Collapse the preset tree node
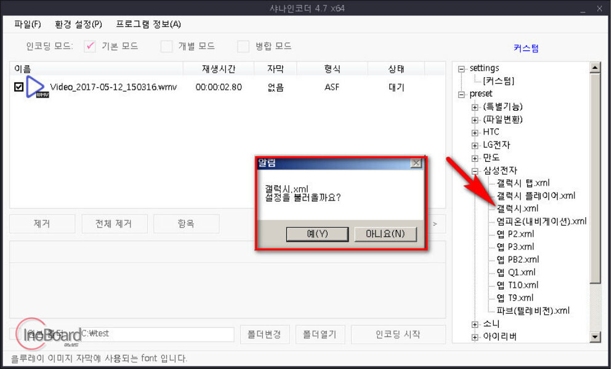Screen dimensions: 612x369 (461, 95)
